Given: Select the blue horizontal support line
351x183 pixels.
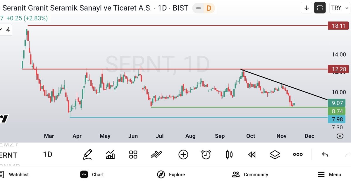Looking at the screenshot, I should coord(198,117).
